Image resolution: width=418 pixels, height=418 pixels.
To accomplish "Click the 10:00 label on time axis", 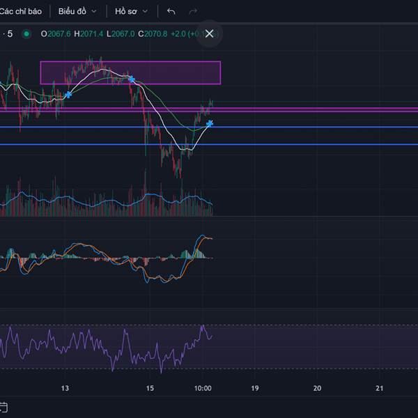I will [x=203, y=388].
